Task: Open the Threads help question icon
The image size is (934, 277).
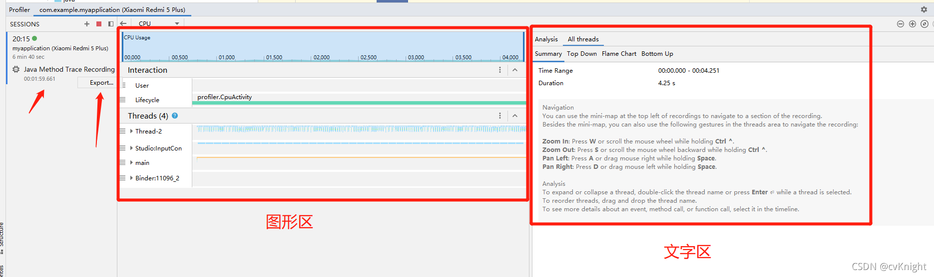Action: [175, 116]
